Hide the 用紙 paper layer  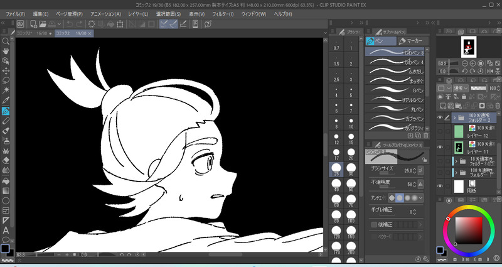tap(441, 187)
